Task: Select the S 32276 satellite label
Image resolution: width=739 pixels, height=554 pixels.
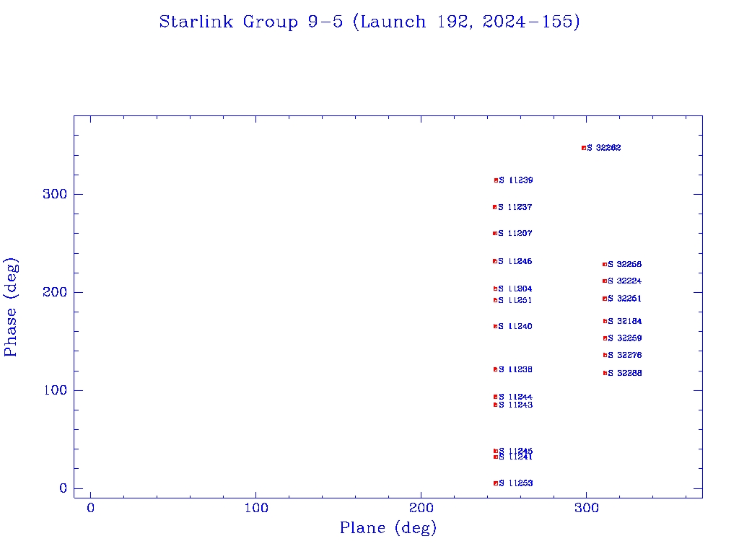Action: point(624,355)
